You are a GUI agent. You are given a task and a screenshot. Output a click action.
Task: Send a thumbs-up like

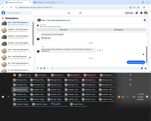pyautogui.click(x=146, y=68)
